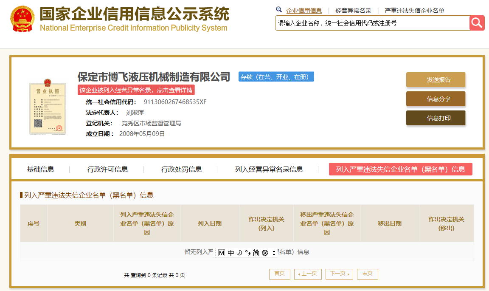The height and width of the screenshot is (291, 489).
Task: Select the 经营异常名录 search category
Action: tap(353, 11)
